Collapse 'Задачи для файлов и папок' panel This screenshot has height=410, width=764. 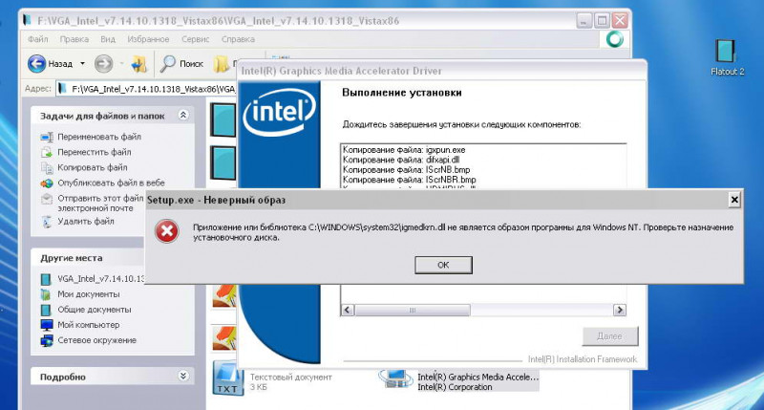pyautogui.click(x=183, y=115)
